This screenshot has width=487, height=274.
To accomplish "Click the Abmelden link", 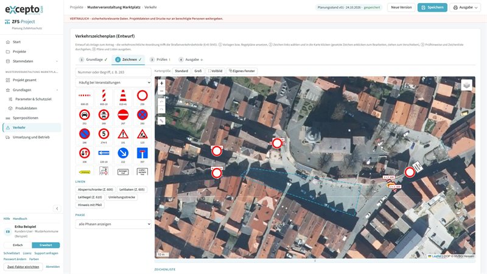I will (53, 267).
